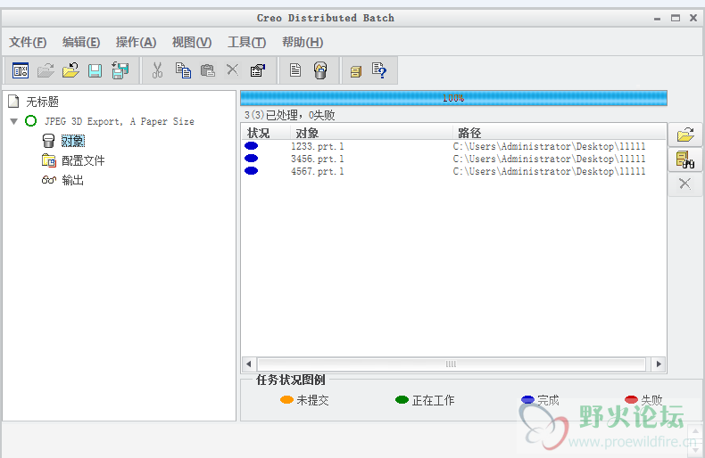Select the 3456.prt.1 object row
This screenshot has height=458, width=705.
pos(453,159)
